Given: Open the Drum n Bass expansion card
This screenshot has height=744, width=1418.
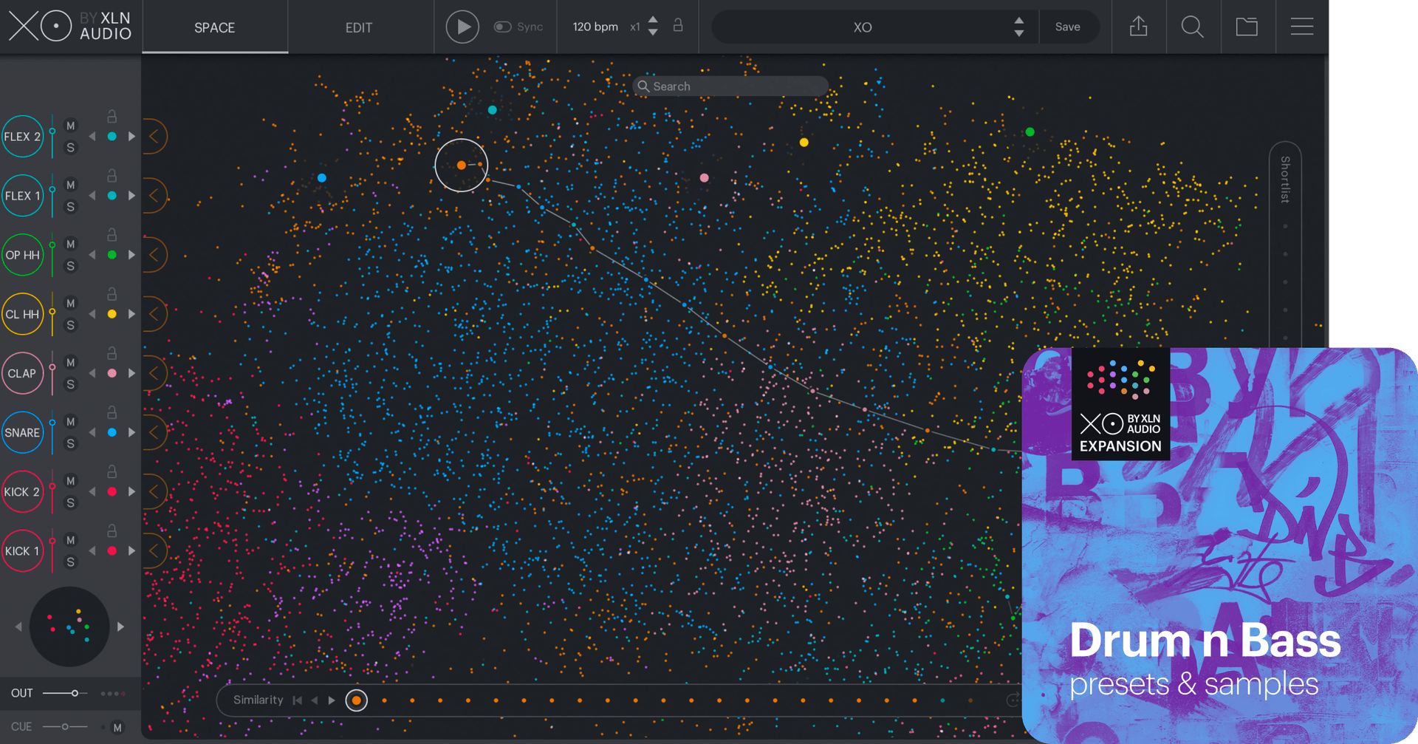Looking at the screenshot, I should pos(1219,545).
